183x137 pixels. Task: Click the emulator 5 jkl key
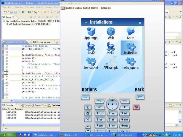pos(112,119)
